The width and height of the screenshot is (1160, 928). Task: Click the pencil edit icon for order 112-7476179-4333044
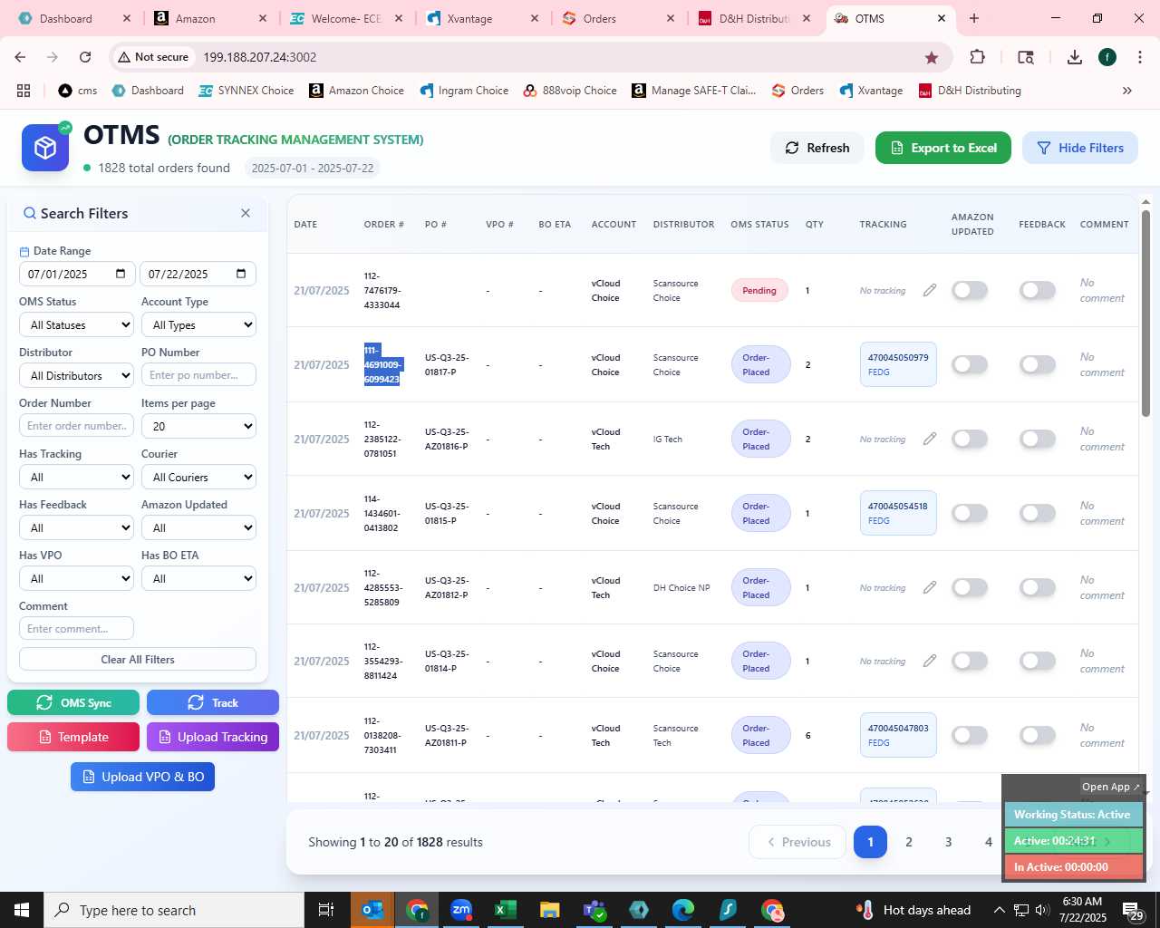tap(930, 290)
